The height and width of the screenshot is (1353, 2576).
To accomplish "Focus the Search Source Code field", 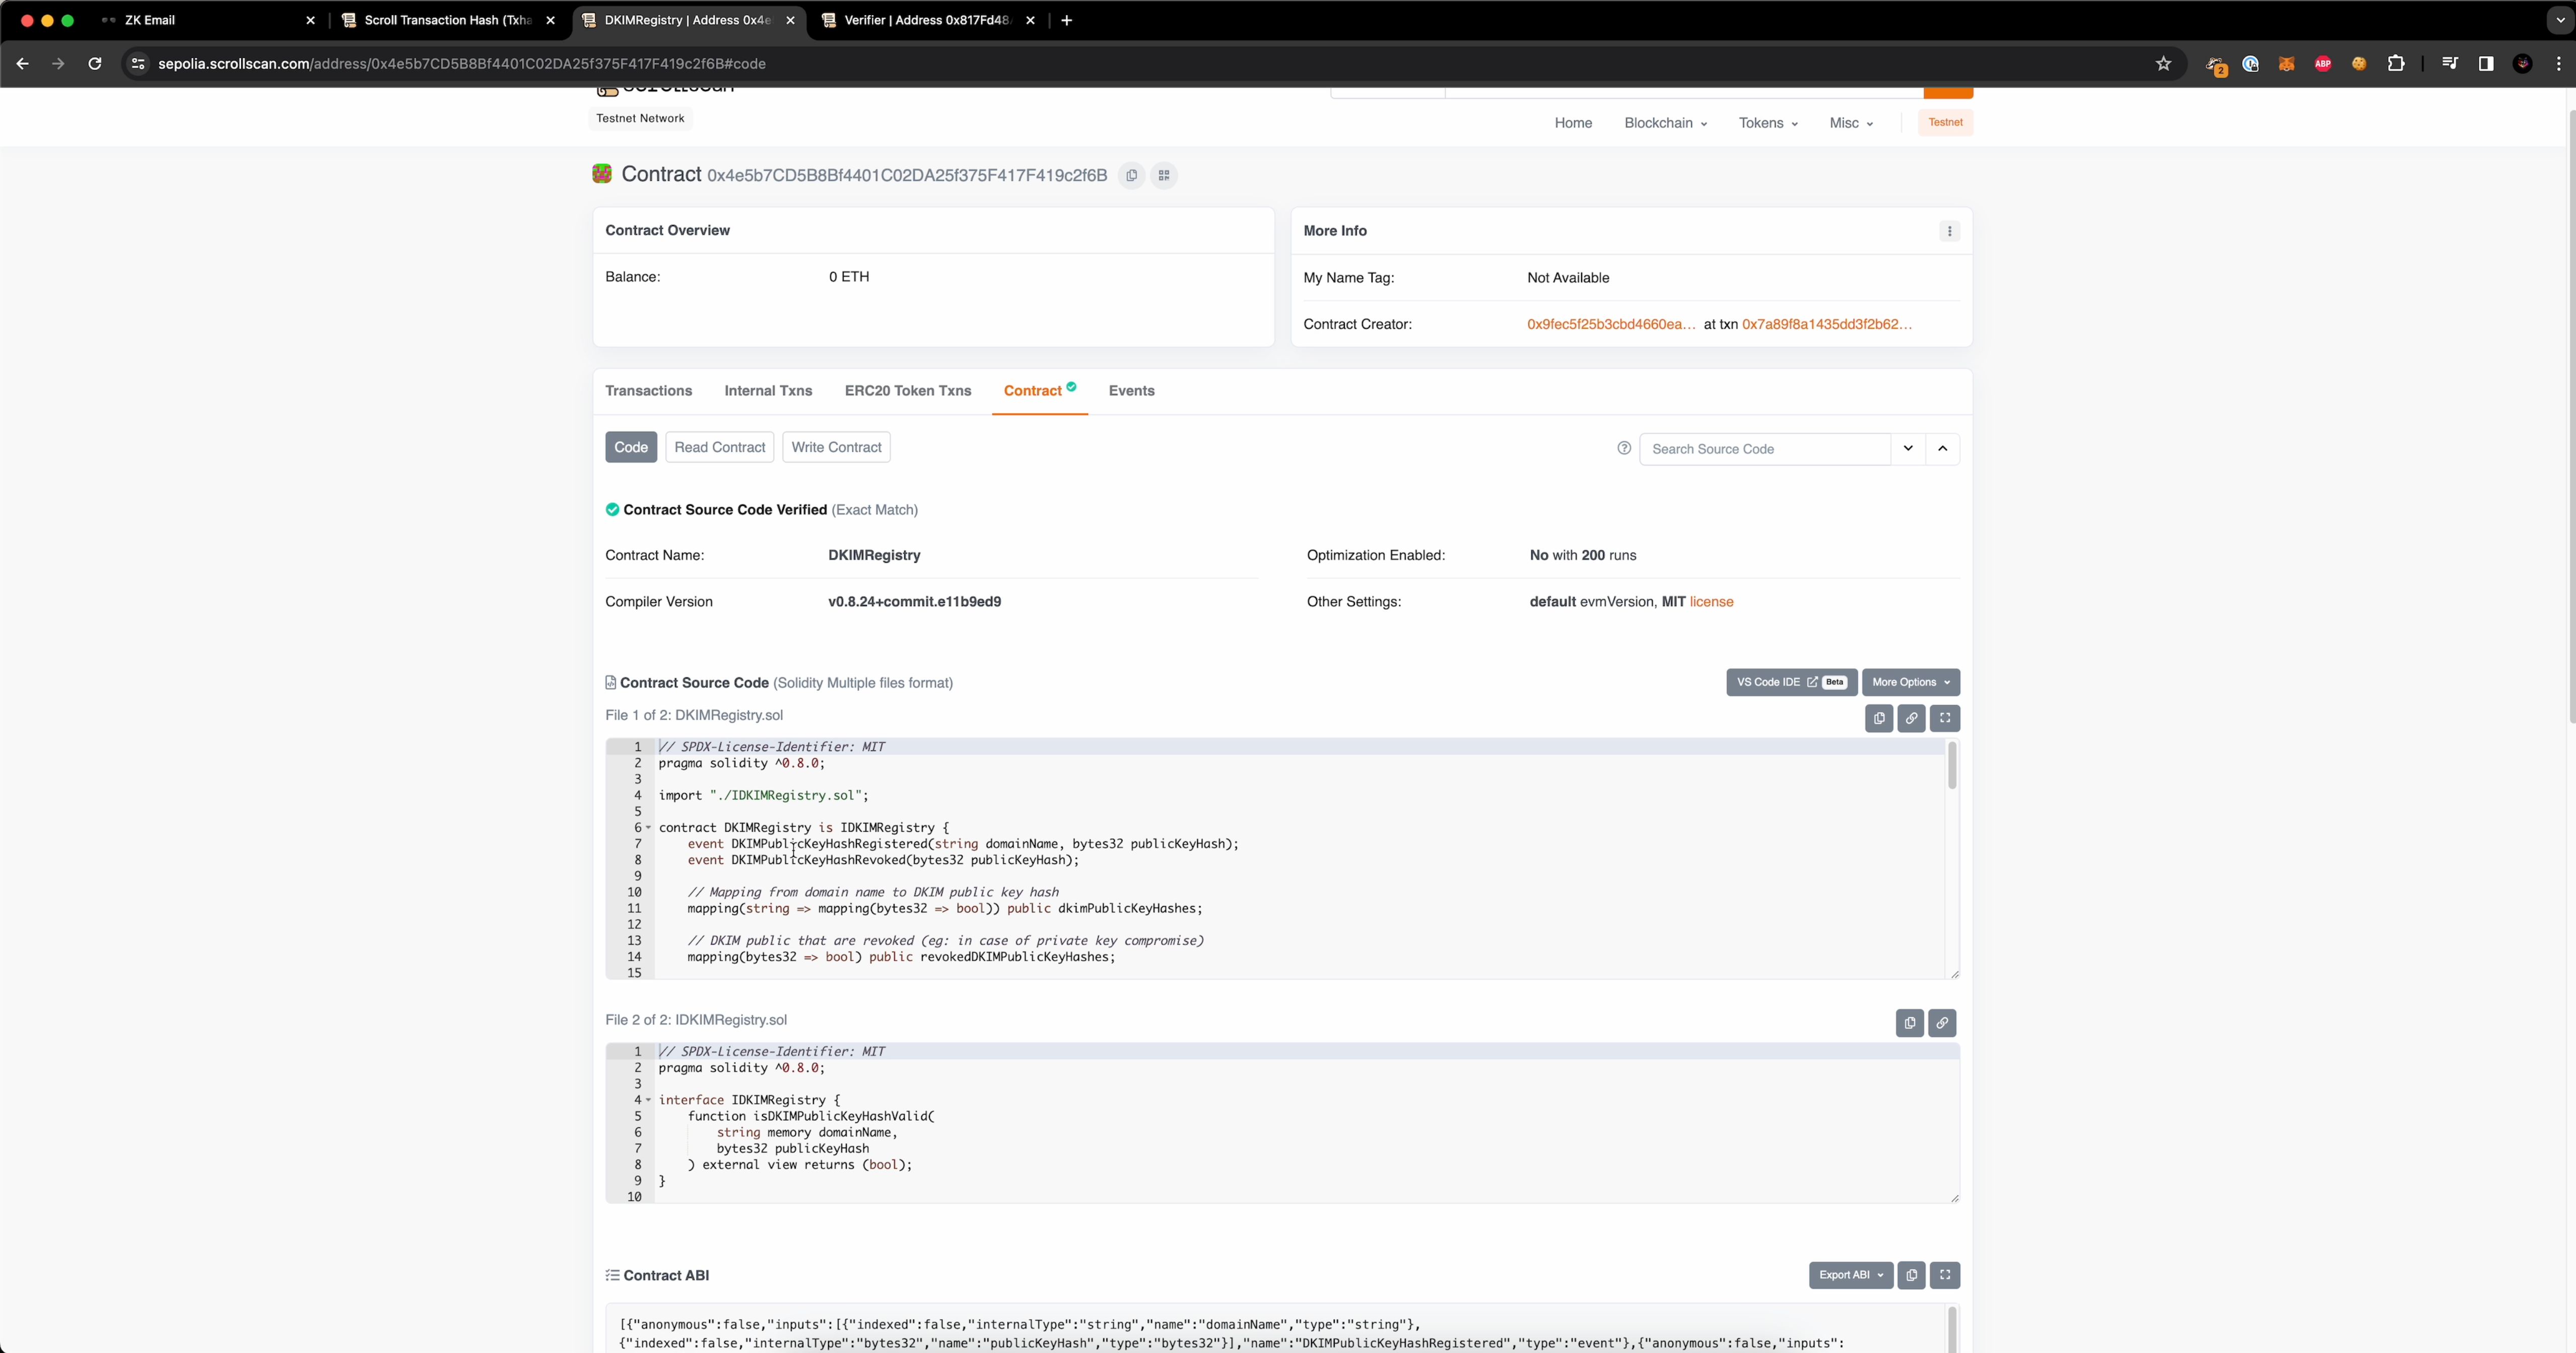I will pos(1765,449).
